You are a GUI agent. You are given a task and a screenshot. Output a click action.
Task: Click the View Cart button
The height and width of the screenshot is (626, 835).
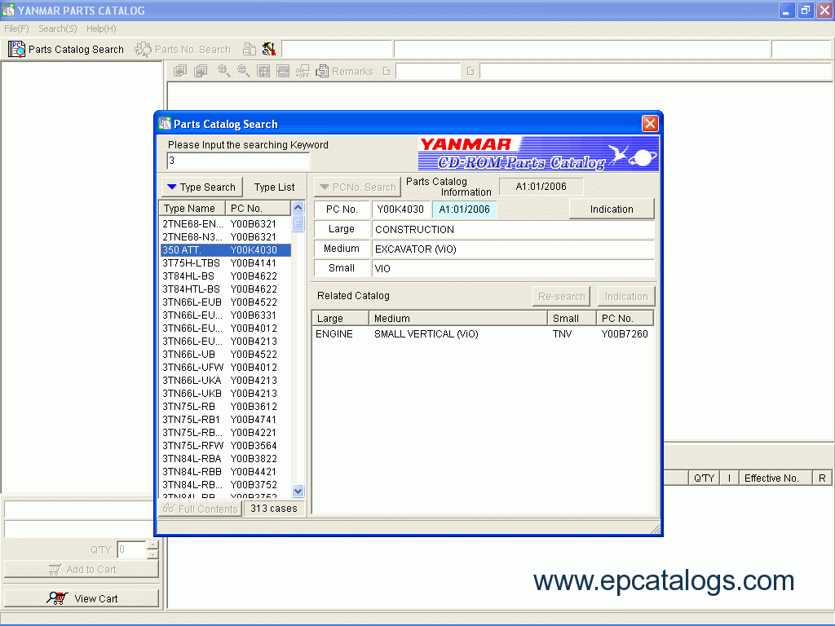click(82, 599)
